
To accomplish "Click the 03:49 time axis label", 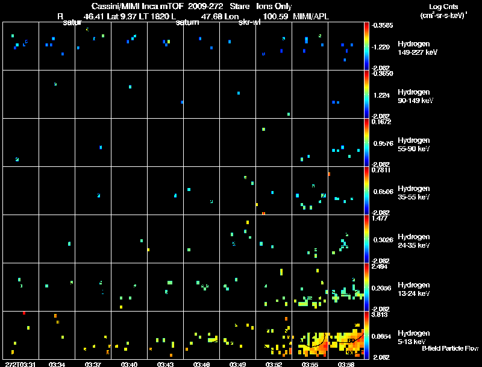I will (237, 365).
